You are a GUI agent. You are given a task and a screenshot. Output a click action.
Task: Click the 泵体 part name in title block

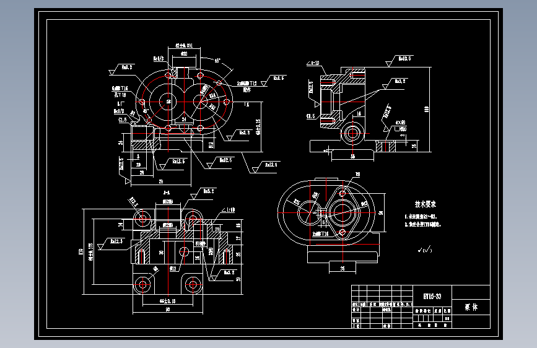pyautogui.click(x=471, y=307)
